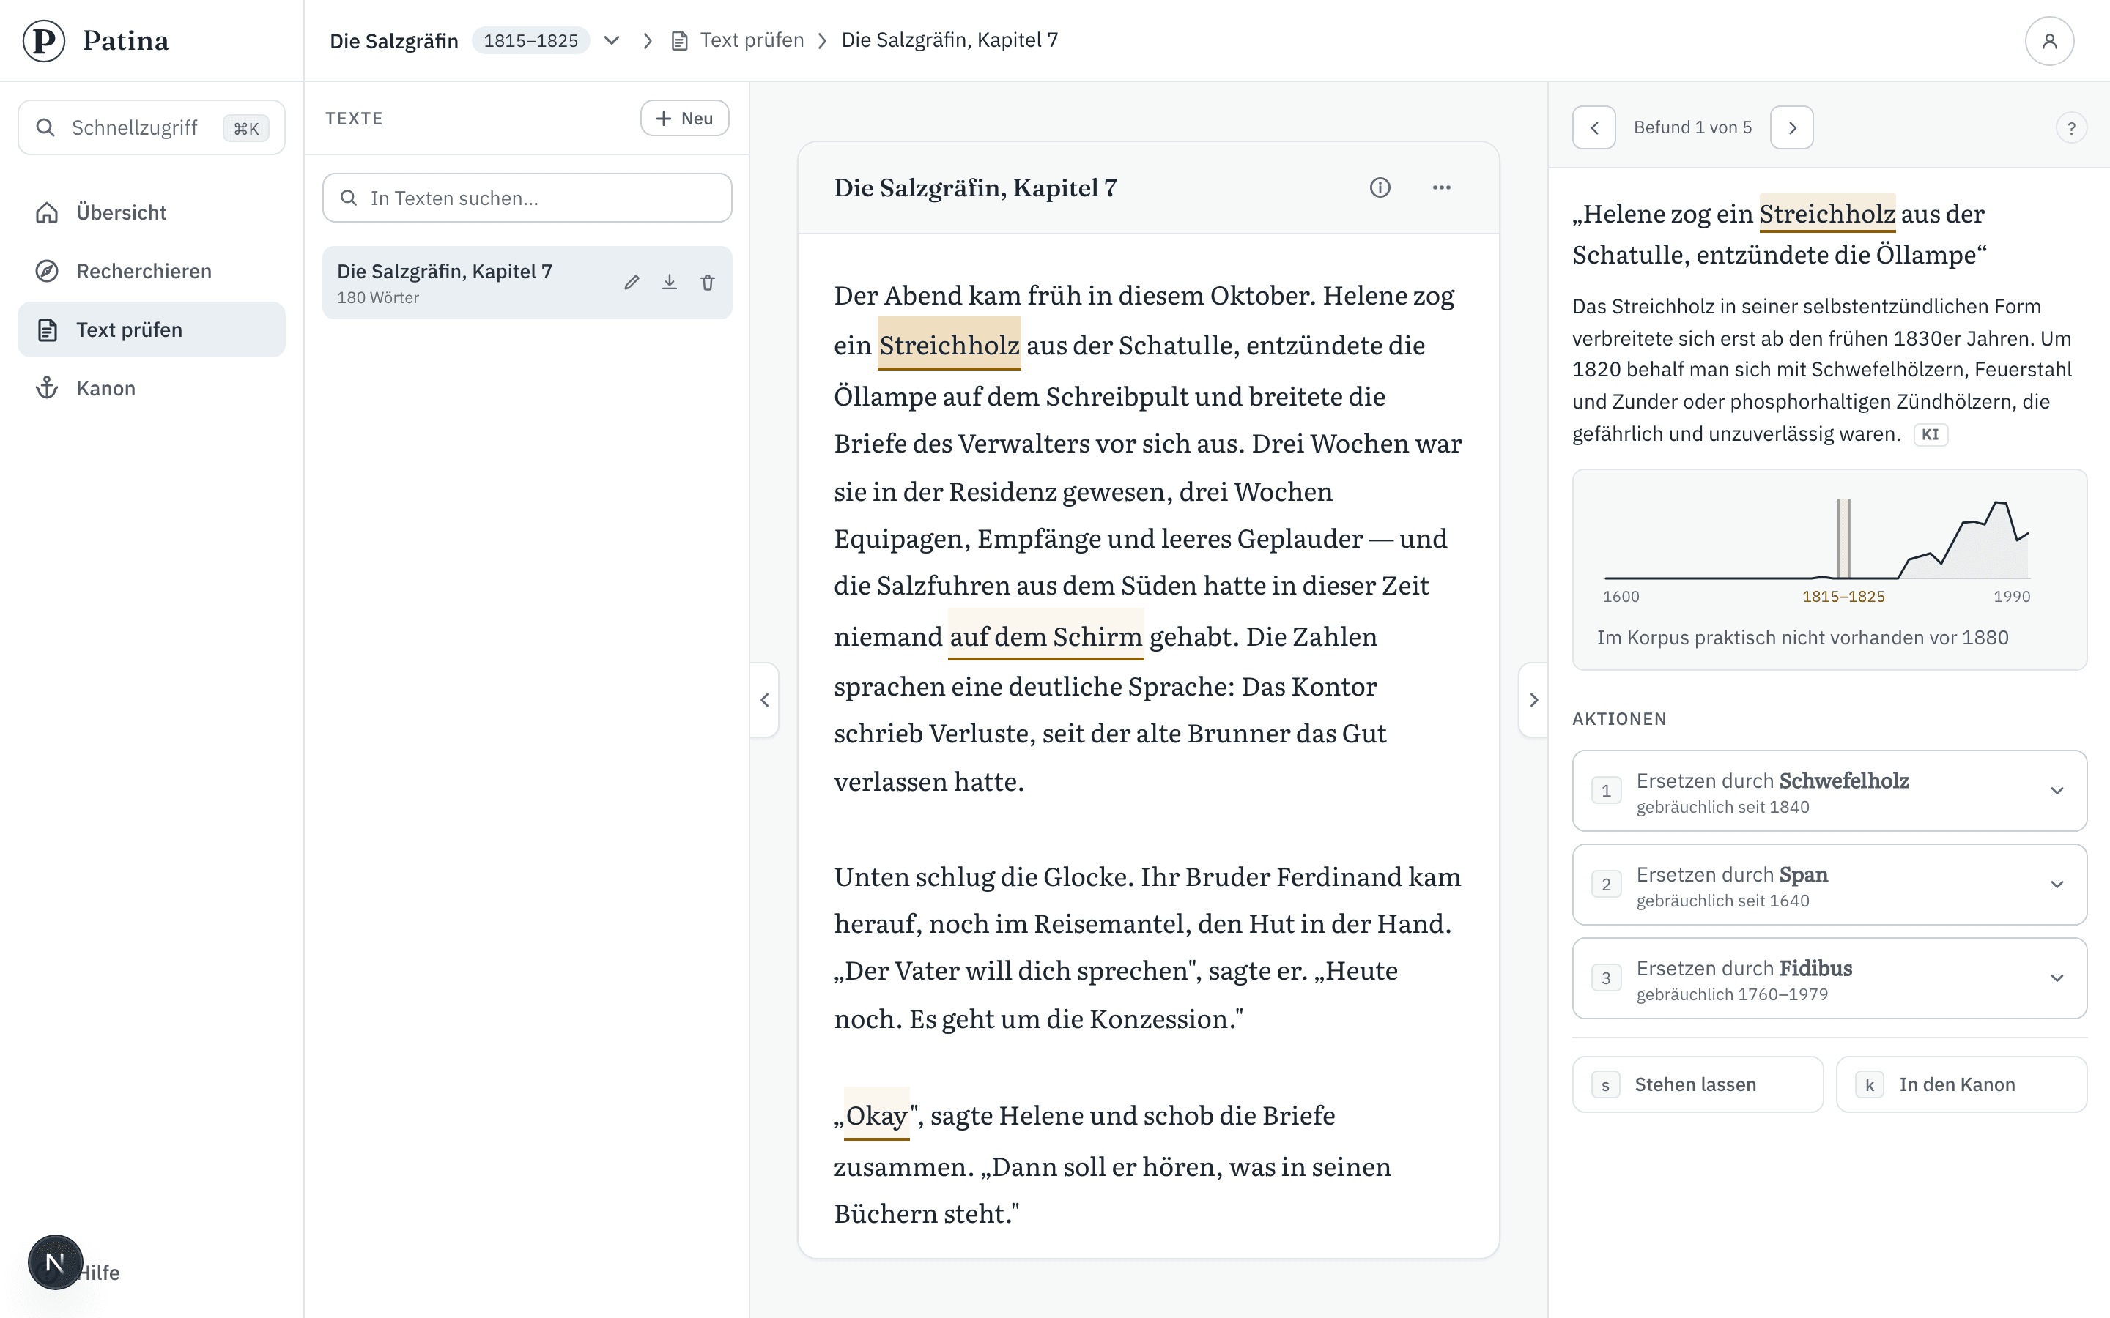Viewport: 2110px width, 1318px height.
Task: Open the question mark help icon in findings panel
Action: coord(2072,128)
